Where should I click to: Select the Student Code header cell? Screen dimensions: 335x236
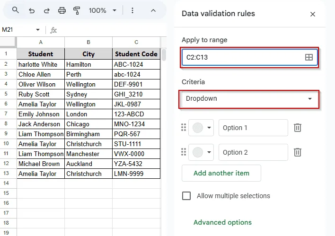pos(136,54)
